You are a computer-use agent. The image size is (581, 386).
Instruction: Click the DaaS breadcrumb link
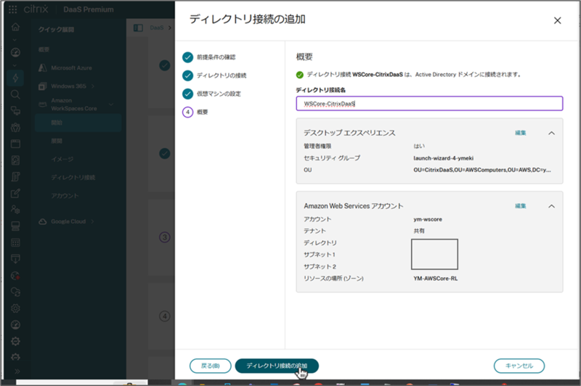157,28
